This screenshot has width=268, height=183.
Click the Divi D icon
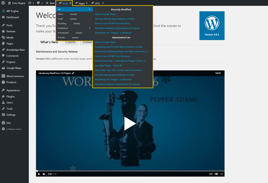coord(3,123)
